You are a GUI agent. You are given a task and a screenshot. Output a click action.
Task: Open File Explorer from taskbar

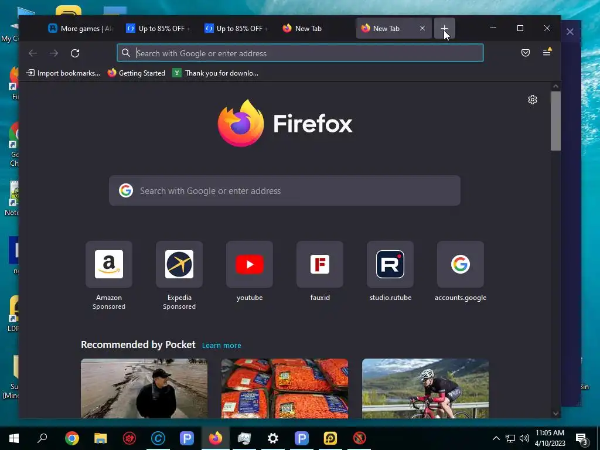click(x=101, y=438)
